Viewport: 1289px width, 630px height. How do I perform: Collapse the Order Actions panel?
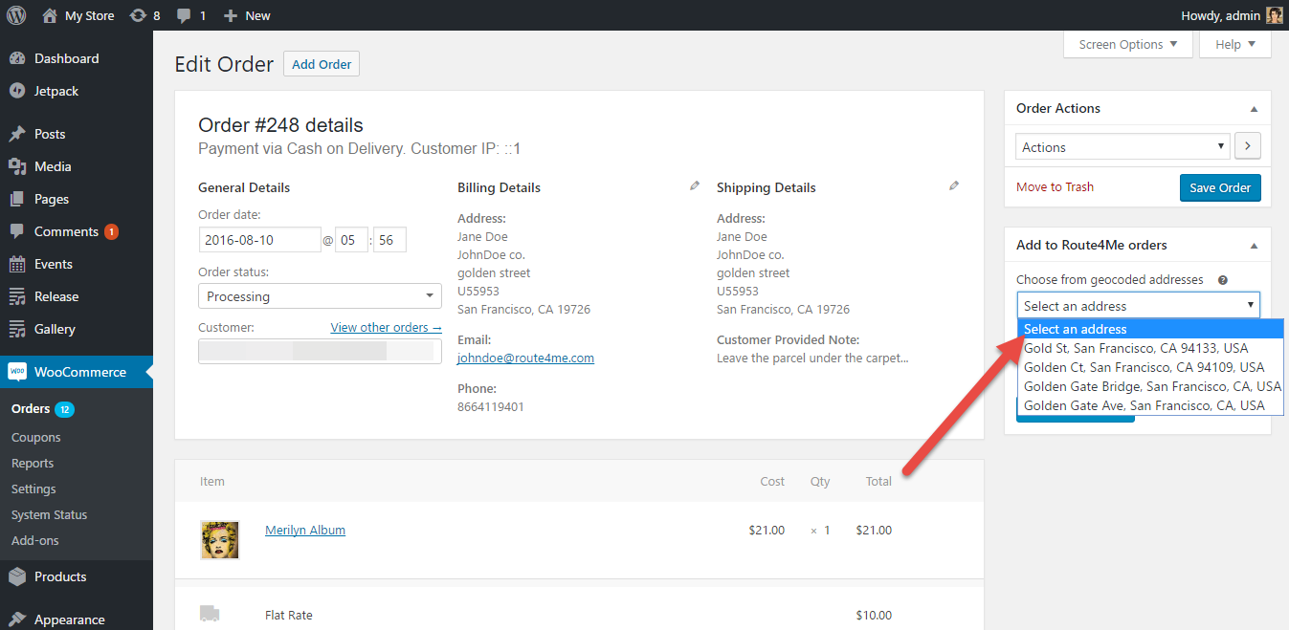[1254, 109]
